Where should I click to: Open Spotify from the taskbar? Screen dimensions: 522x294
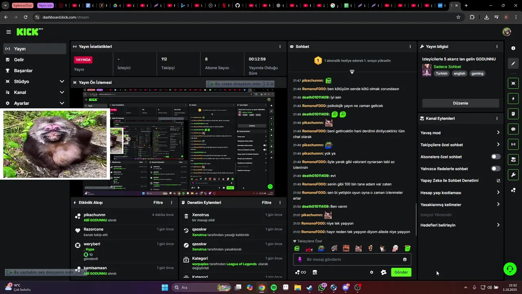[x=274, y=287]
